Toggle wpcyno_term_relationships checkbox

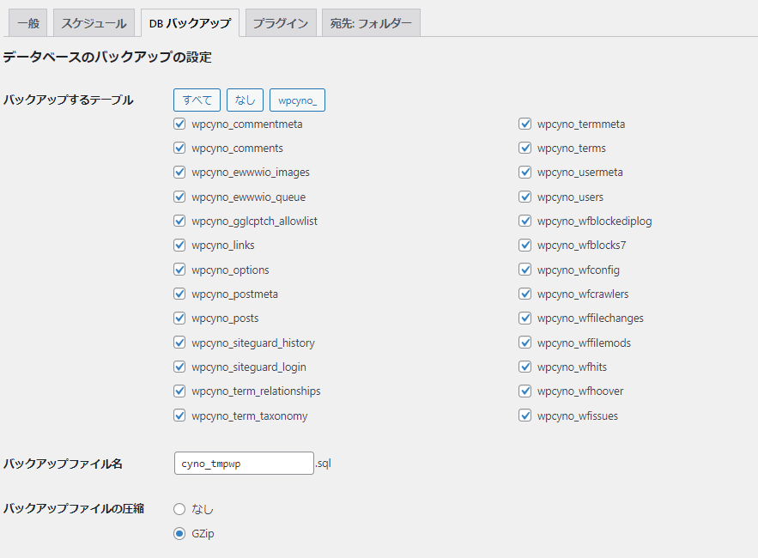[x=179, y=391]
